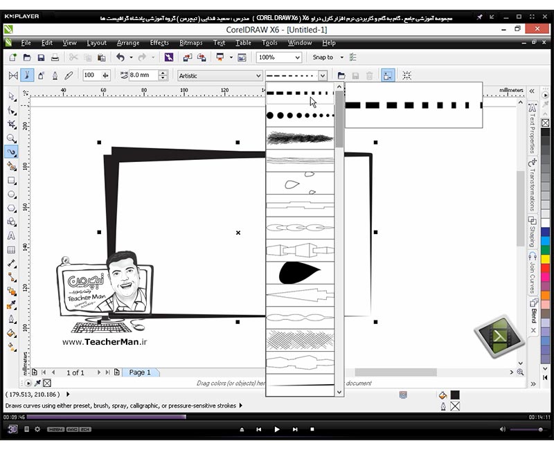554x450 pixels.
Task: Switch to Page 1 tab
Action: tap(140, 372)
